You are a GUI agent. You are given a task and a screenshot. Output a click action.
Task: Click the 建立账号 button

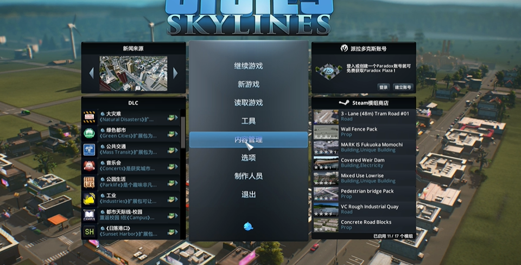[403, 88]
